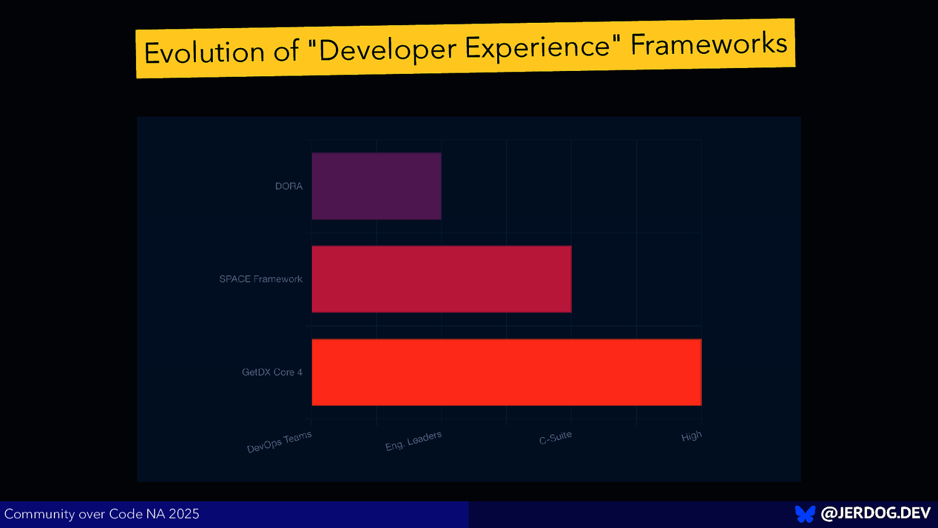The height and width of the screenshot is (528, 938).
Task: Click the SPACE Framework axis label
Action: pyautogui.click(x=261, y=279)
